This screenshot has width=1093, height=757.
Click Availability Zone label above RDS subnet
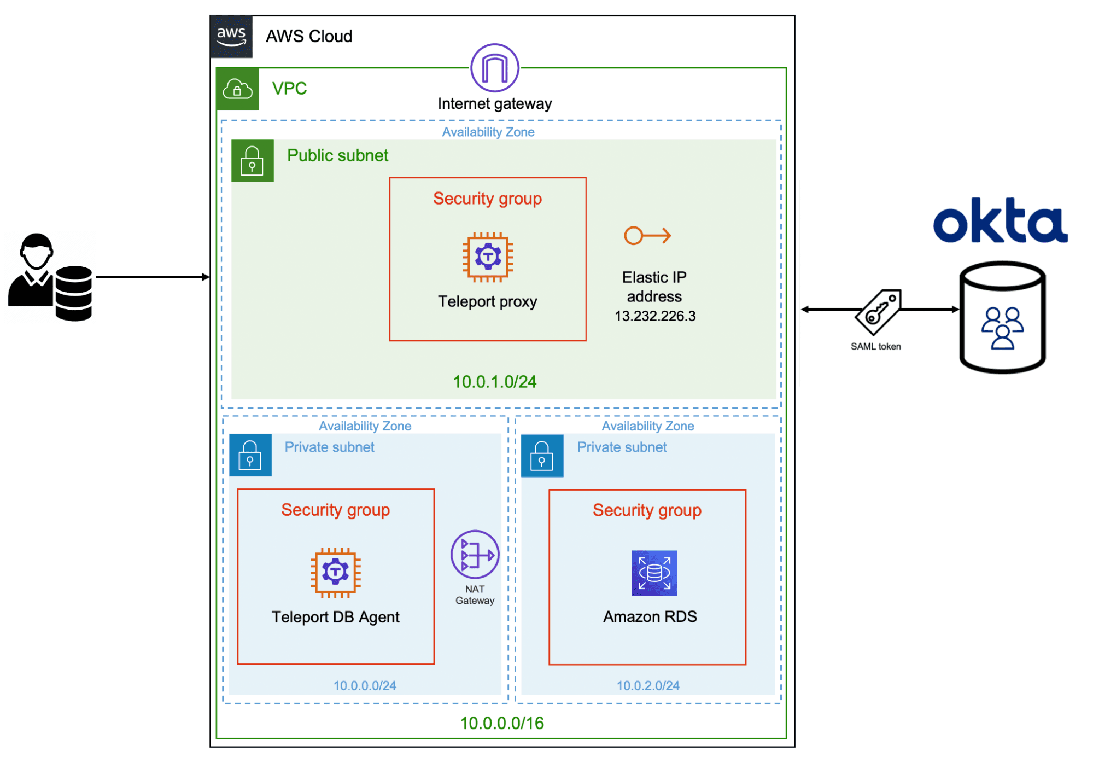[x=648, y=426]
